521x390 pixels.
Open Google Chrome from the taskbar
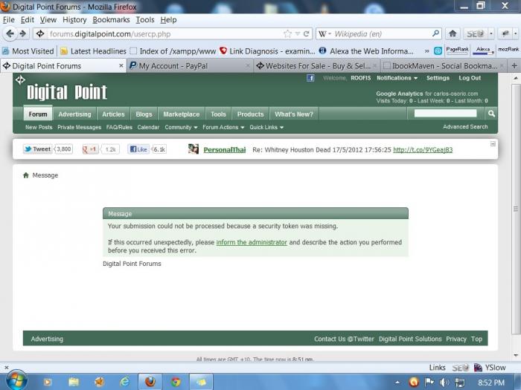[176, 382]
